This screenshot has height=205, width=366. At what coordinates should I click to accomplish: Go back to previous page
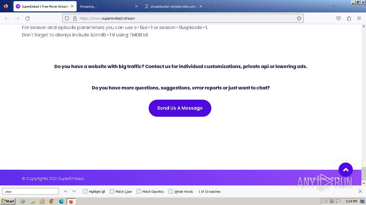point(7,18)
